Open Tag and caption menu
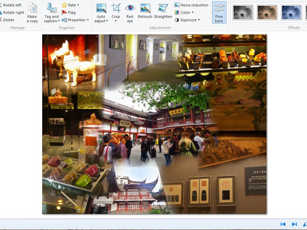Viewport: 307px width, 230px height. click(x=52, y=13)
